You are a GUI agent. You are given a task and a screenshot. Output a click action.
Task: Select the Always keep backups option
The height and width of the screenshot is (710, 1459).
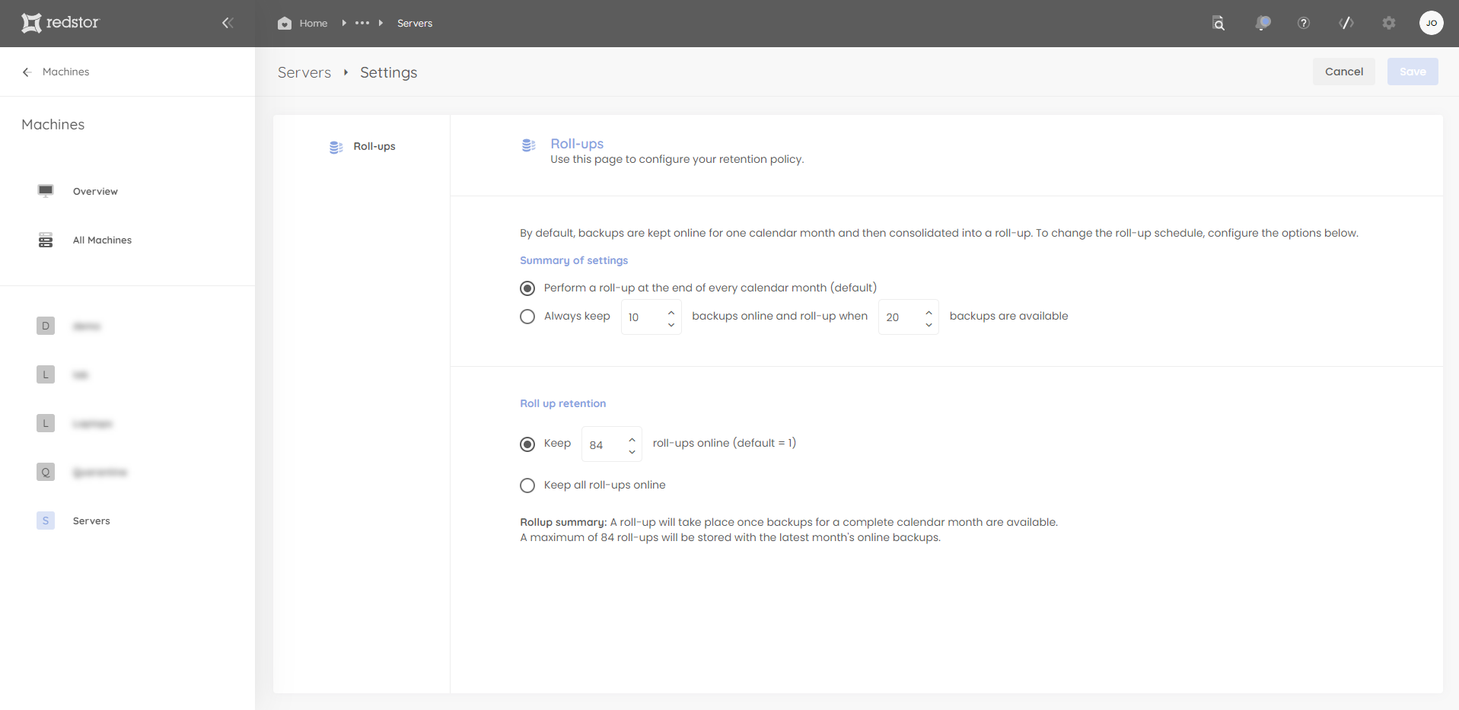click(527, 317)
